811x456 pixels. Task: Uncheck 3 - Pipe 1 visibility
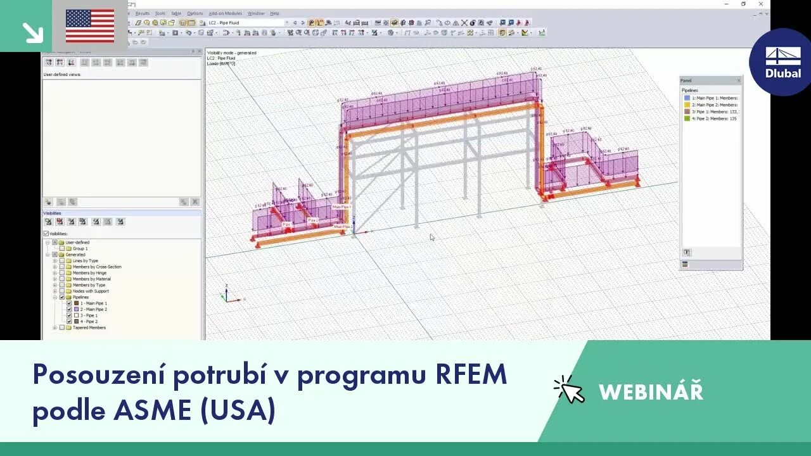[69, 315]
